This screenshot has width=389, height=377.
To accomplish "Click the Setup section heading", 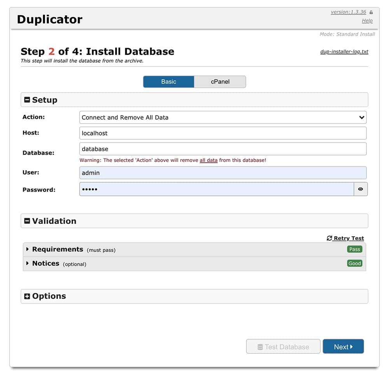I will pyautogui.click(x=45, y=100).
